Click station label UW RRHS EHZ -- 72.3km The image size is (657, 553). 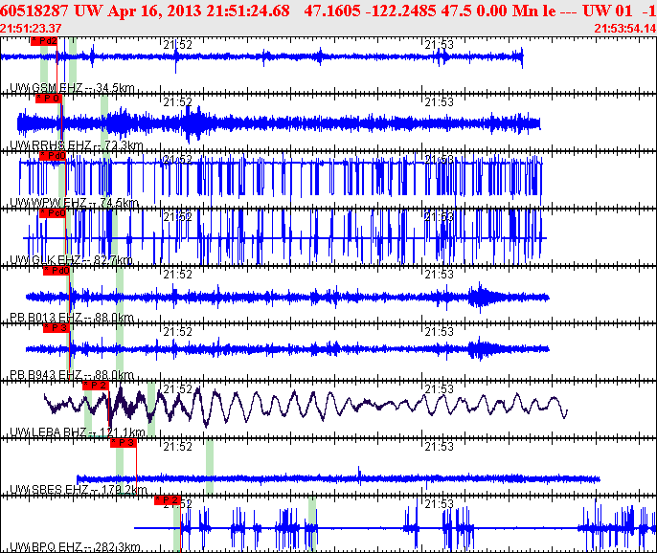[77, 145]
